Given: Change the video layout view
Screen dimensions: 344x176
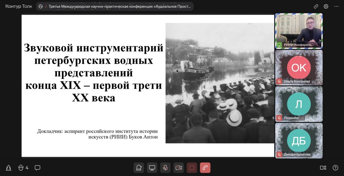Looking at the screenshot, I should 323,168.
